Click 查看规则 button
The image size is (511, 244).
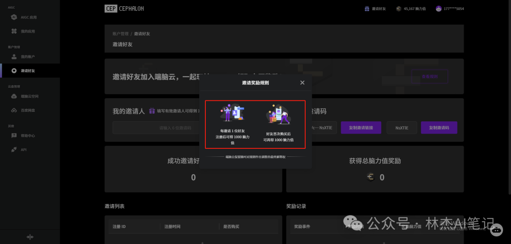pos(430,76)
